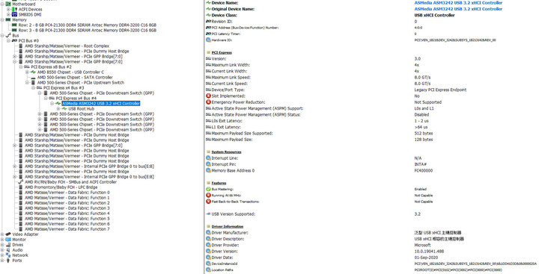Select Internal PCIe GPP Bridge 0 to bus[E:B] first entry
This screenshot has height=274, width=539.
pos(89,166)
